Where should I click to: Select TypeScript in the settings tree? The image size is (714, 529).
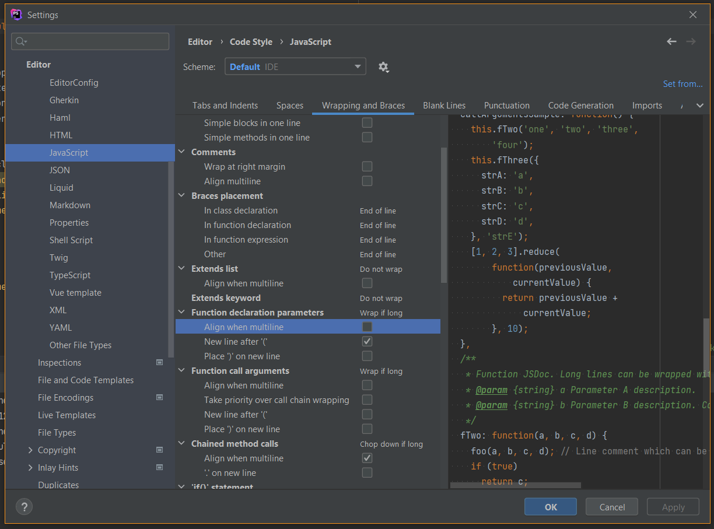point(70,275)
